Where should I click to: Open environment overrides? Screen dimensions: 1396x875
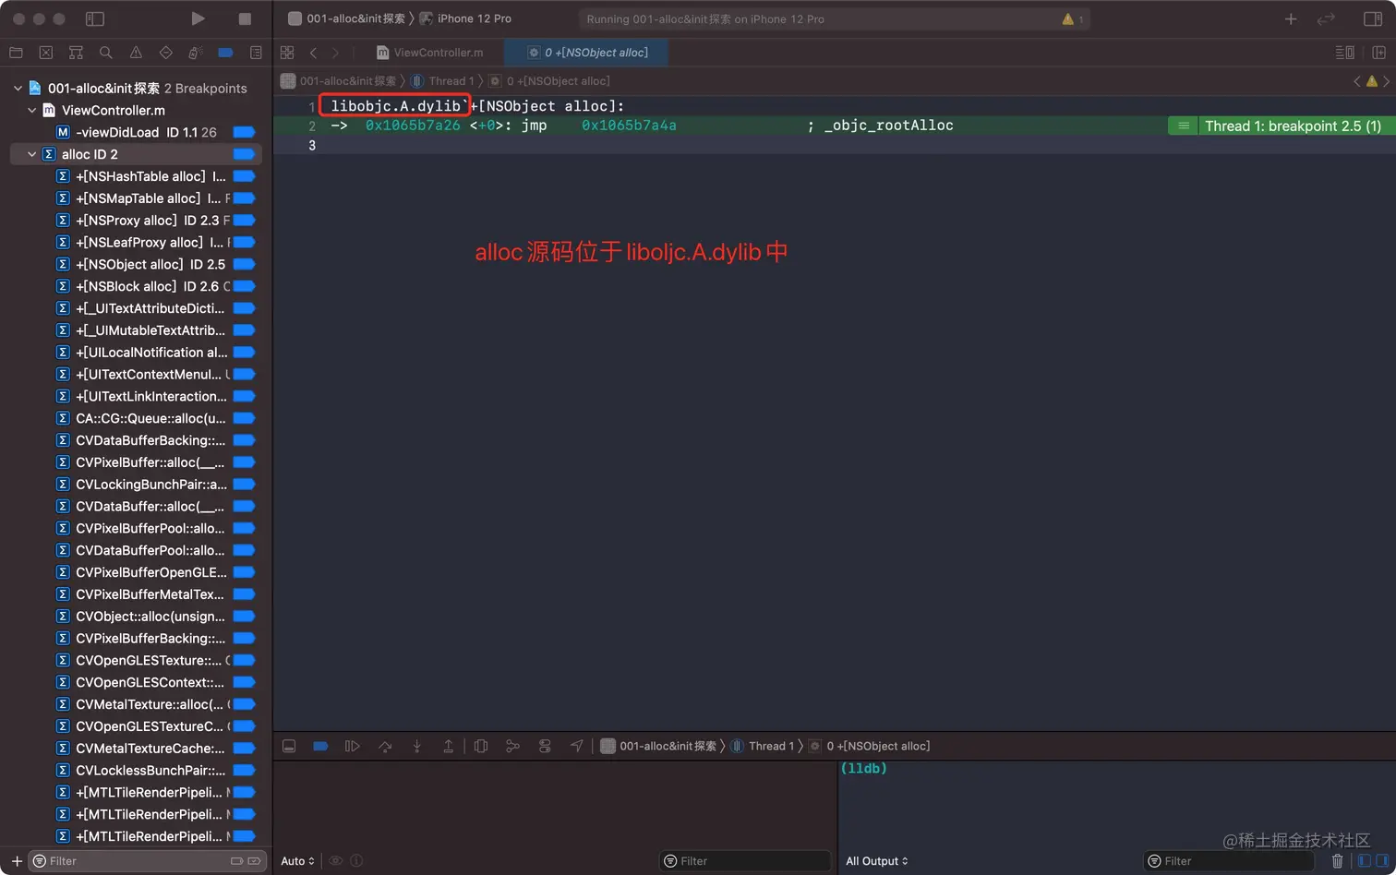(x=545, y=746)
